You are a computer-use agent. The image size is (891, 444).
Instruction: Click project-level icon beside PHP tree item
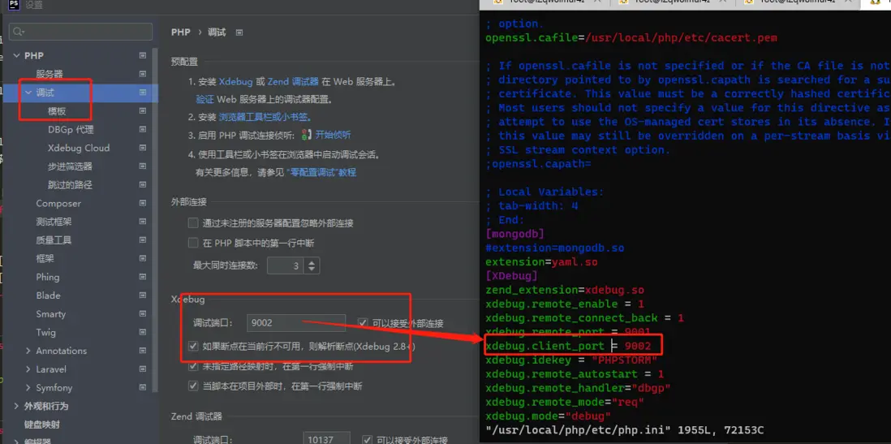click(143, 56)
